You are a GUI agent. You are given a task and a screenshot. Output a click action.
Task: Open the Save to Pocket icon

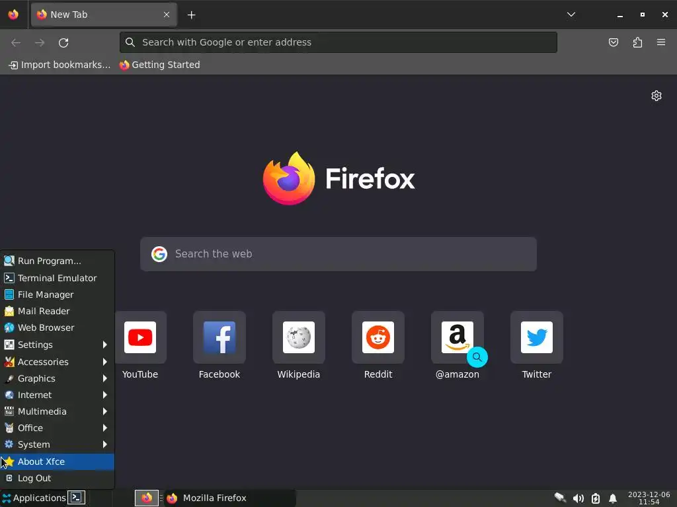[x=613, y=42]
